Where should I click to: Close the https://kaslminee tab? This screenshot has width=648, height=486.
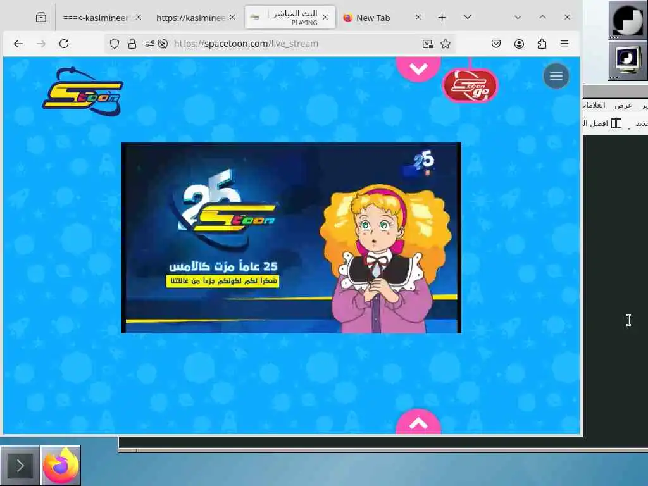click(232, 17)
